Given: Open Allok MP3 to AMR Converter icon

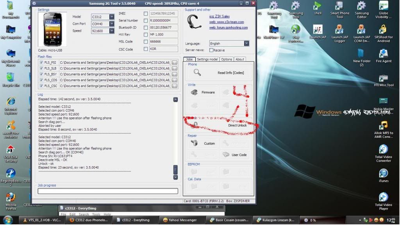Looking at the screenshot, I should [x=383, y=129].
